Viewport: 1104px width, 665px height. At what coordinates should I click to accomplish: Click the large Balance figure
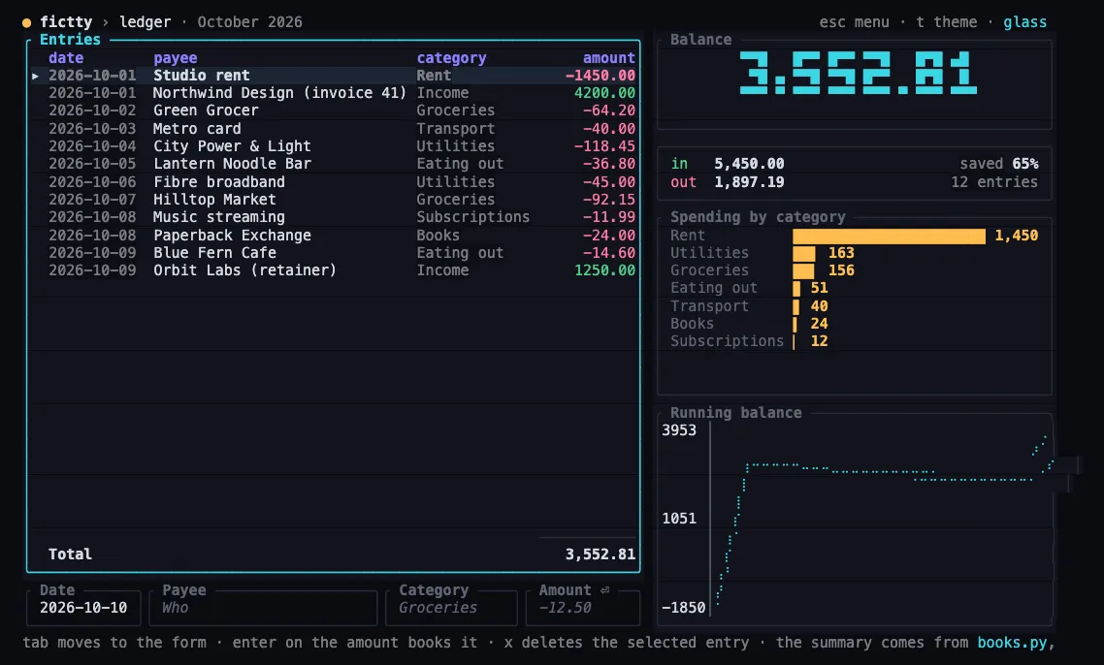coord(858,73)
